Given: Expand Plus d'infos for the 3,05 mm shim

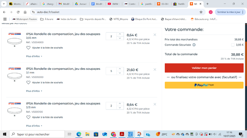Looking at the screenshot, I should pos(34,56).
